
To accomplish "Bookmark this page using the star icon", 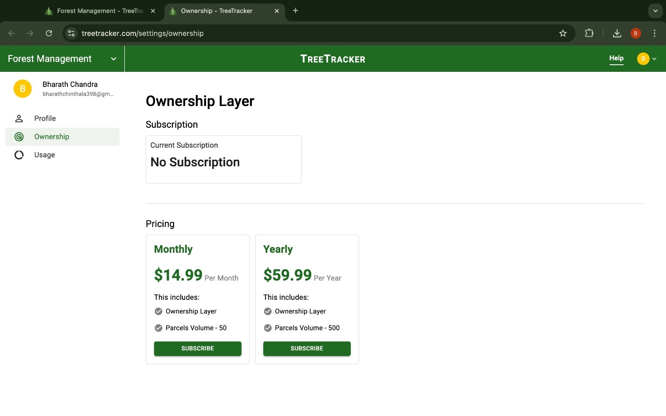I will [x=563, y=33].
